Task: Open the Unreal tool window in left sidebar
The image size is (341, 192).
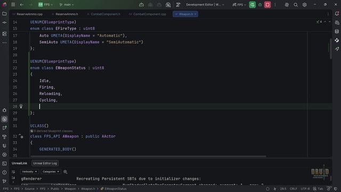Action: click(x=4, y=119)
